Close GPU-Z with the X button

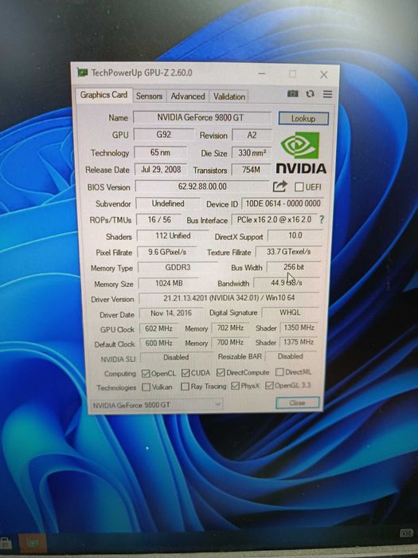[323, 75]
